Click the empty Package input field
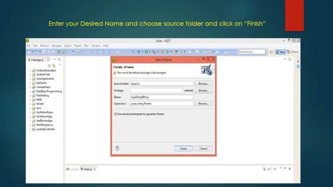 coord(157,90)
